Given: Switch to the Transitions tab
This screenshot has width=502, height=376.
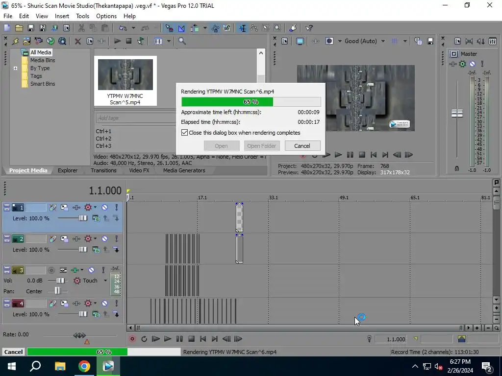Looking at the screenshot, I should pos(103,170).
